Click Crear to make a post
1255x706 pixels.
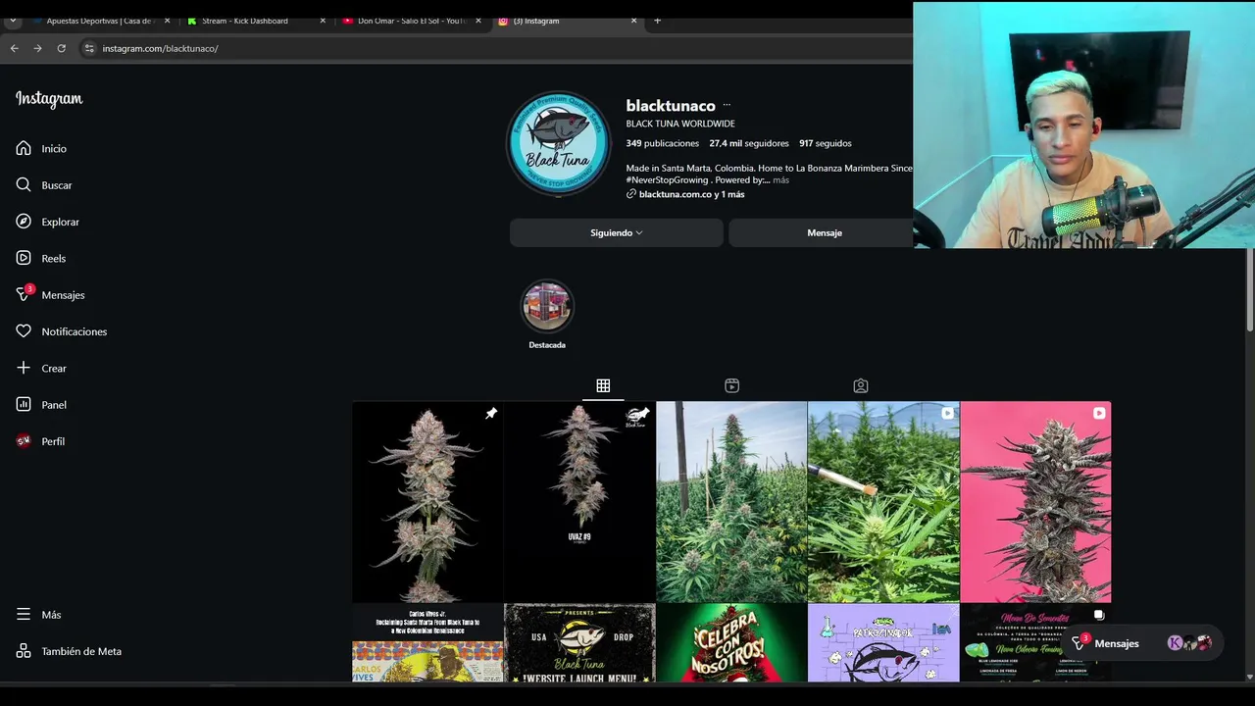(x=41, y=368)
